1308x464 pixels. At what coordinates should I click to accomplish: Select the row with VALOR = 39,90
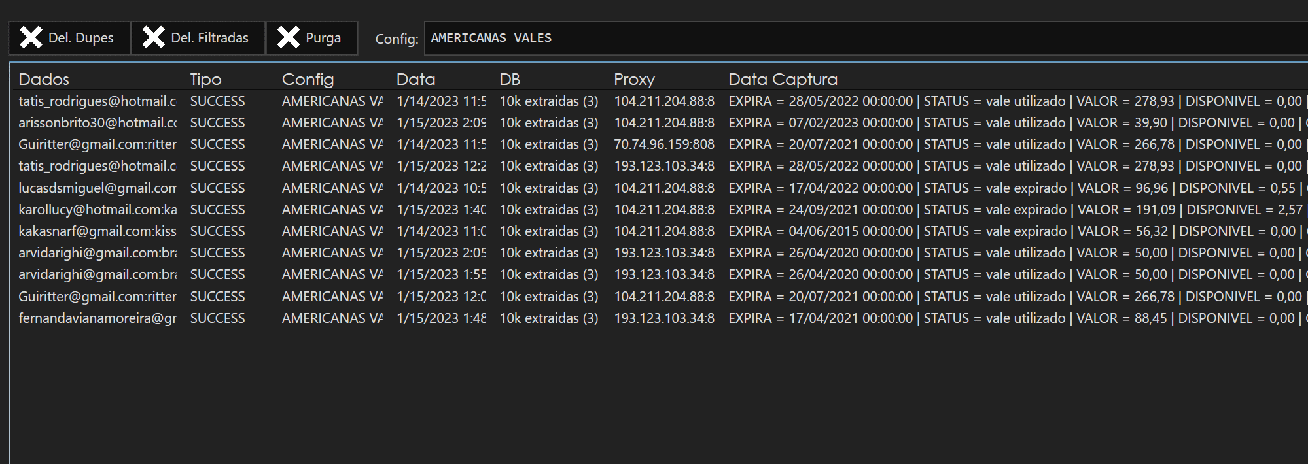[x=654, y=123]
